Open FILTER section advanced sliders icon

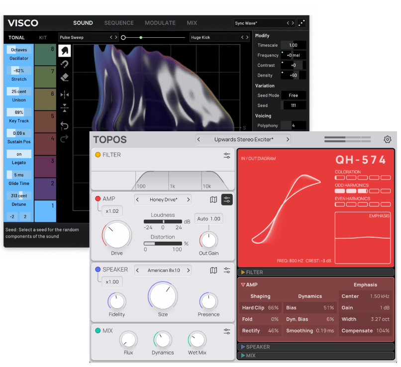click(227, 155)
